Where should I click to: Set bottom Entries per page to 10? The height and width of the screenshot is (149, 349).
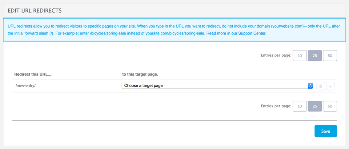pos(300,106)
